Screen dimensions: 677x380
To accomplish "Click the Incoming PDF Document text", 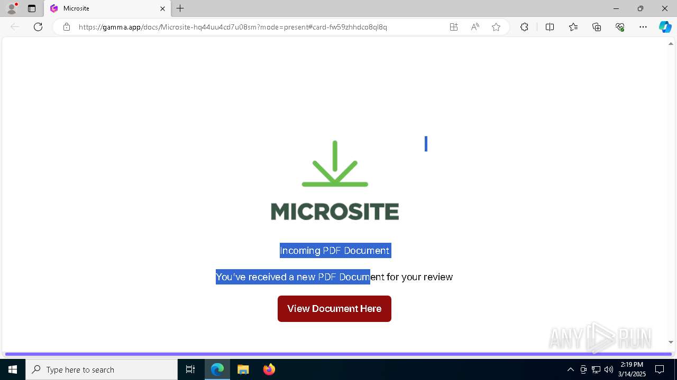I will 335,251.
